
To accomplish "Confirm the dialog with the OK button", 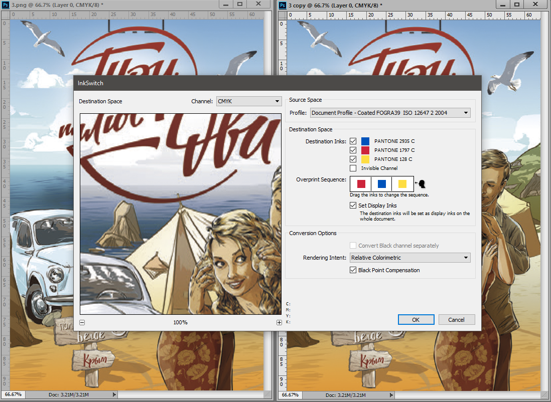I will pos(416,319).
